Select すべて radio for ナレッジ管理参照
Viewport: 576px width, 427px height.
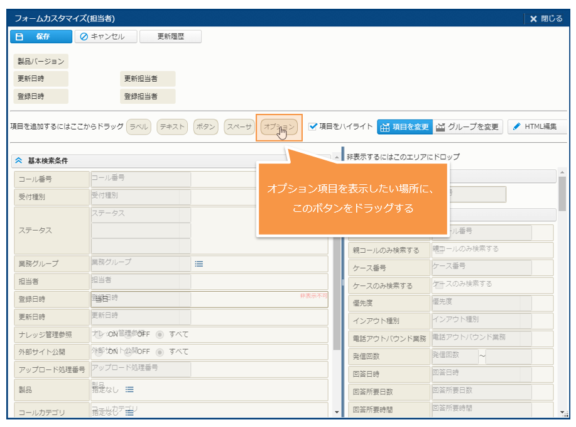[x=160, y=335]
